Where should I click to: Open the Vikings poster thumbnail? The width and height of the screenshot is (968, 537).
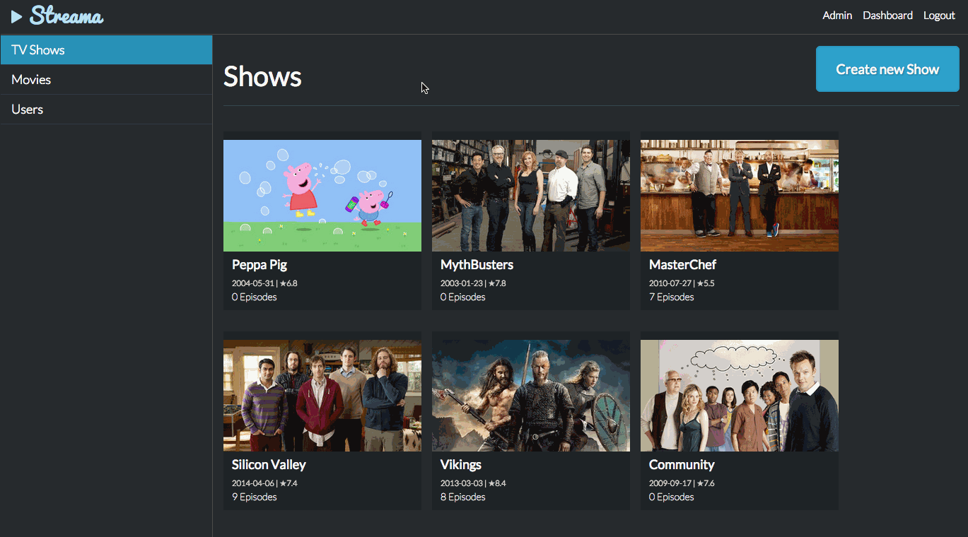coord(531,396)
